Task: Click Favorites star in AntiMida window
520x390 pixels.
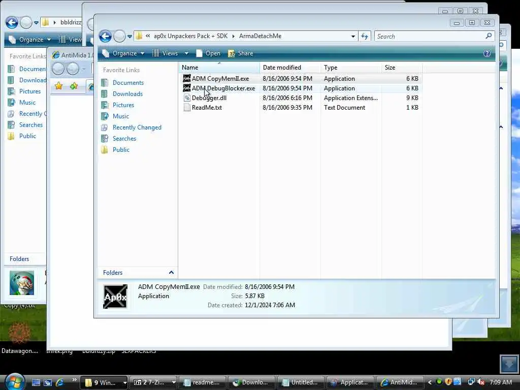Action: 59,86
